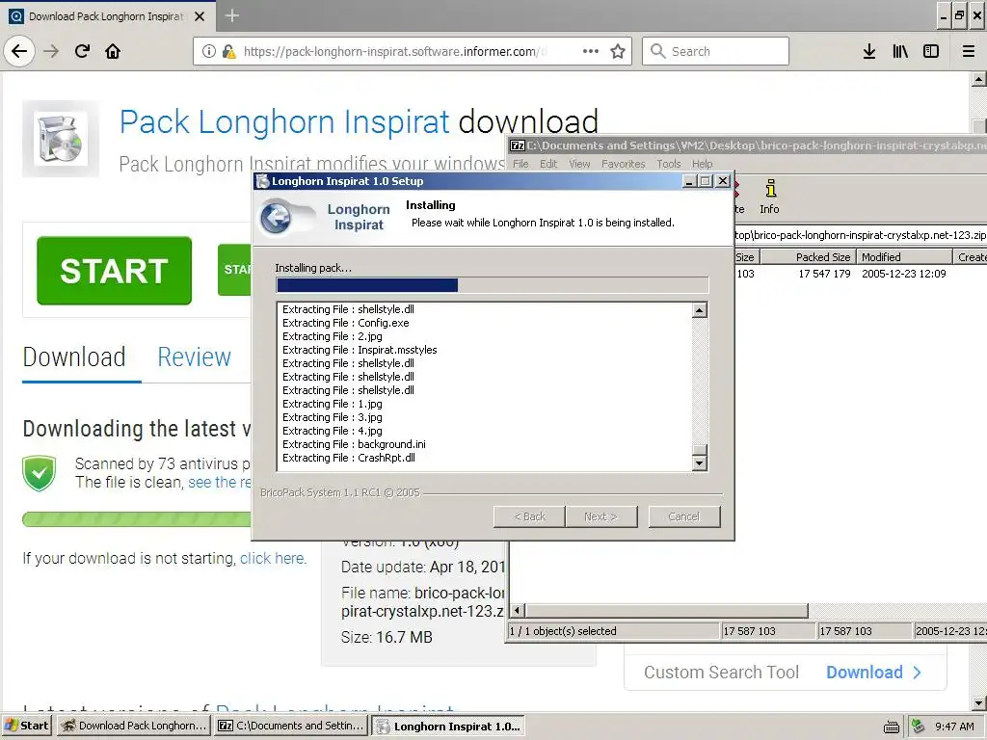987x740 pixels.
Task: Click the large green START button
Action: tap(114, 271)
